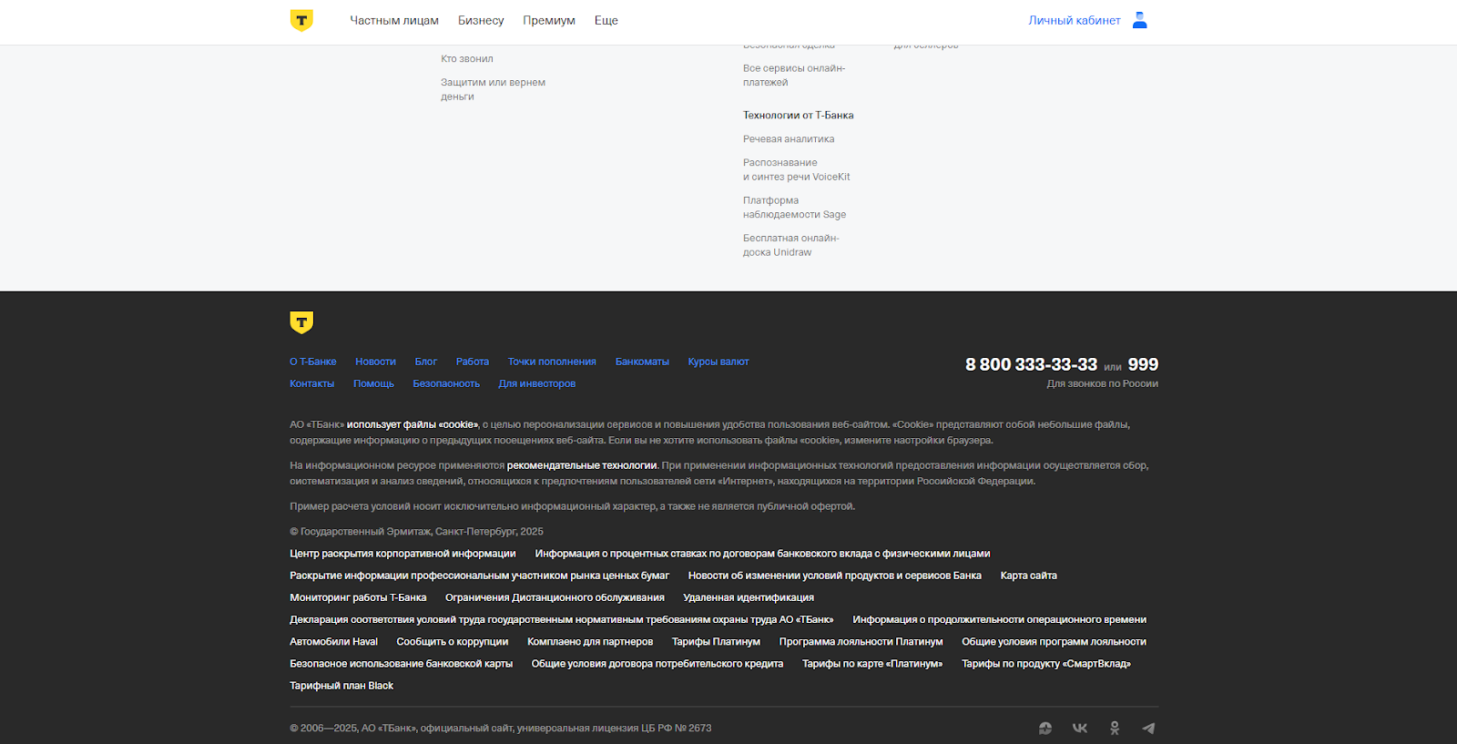
Task: Open the Безопасность footer link
Action: click(446, 383)
